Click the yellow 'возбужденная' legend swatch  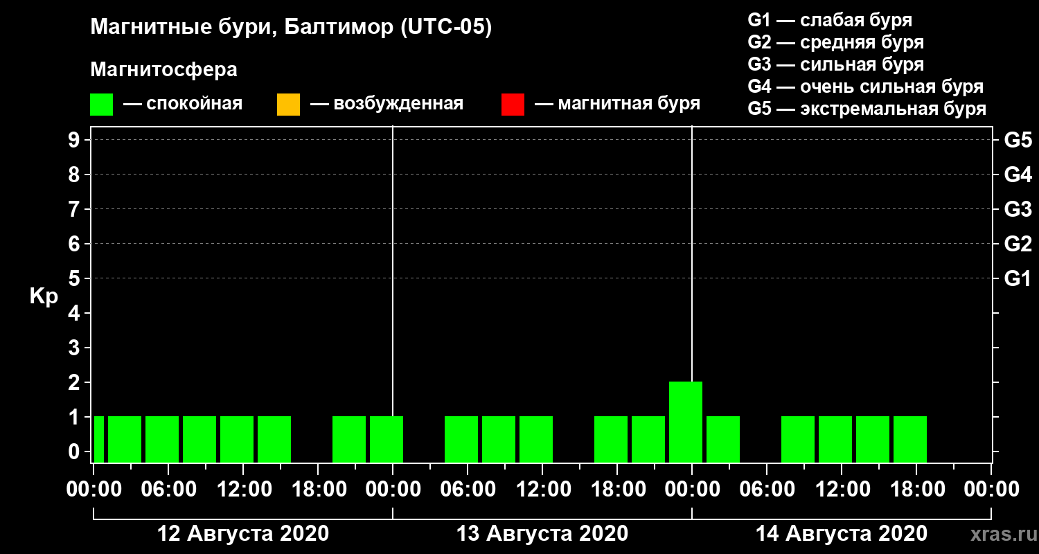point(288,105)
